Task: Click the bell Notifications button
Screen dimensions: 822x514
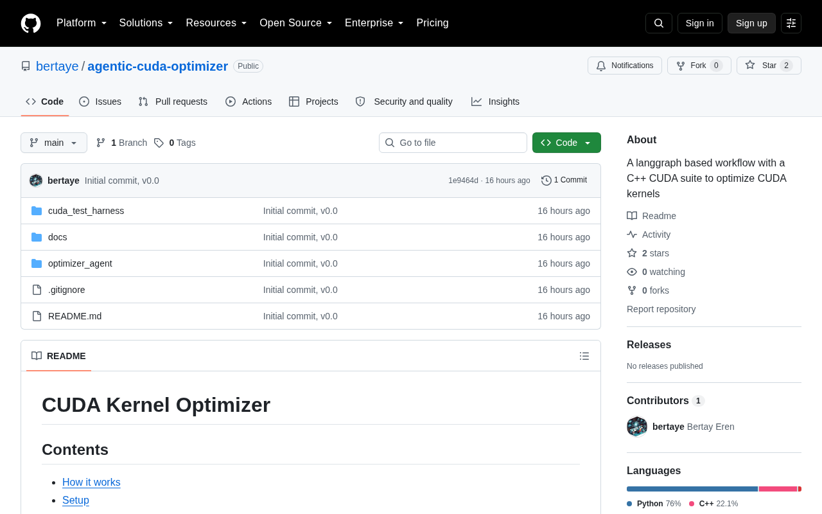Action: pos(624,66)
